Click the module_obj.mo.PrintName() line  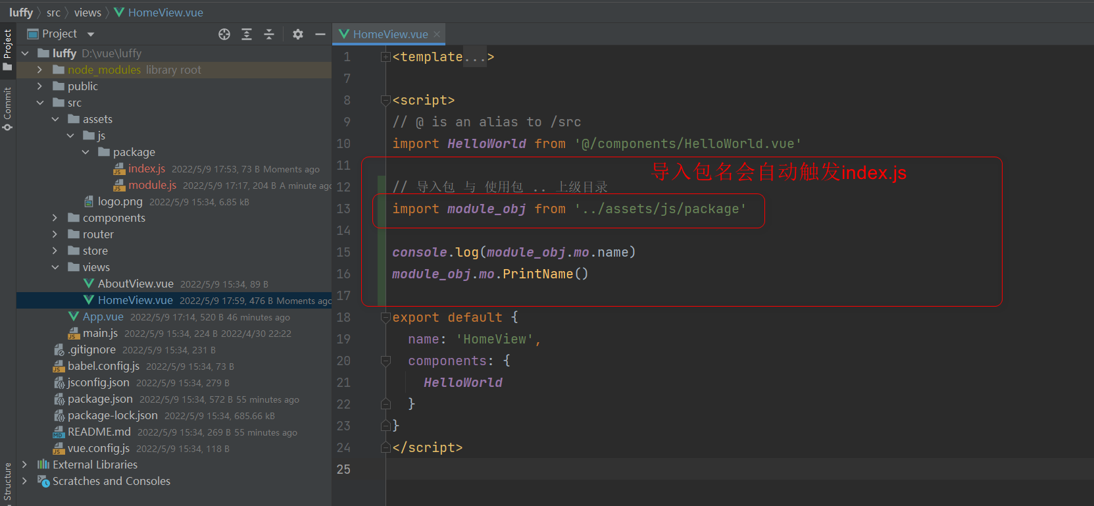click(x=490, y=274)
